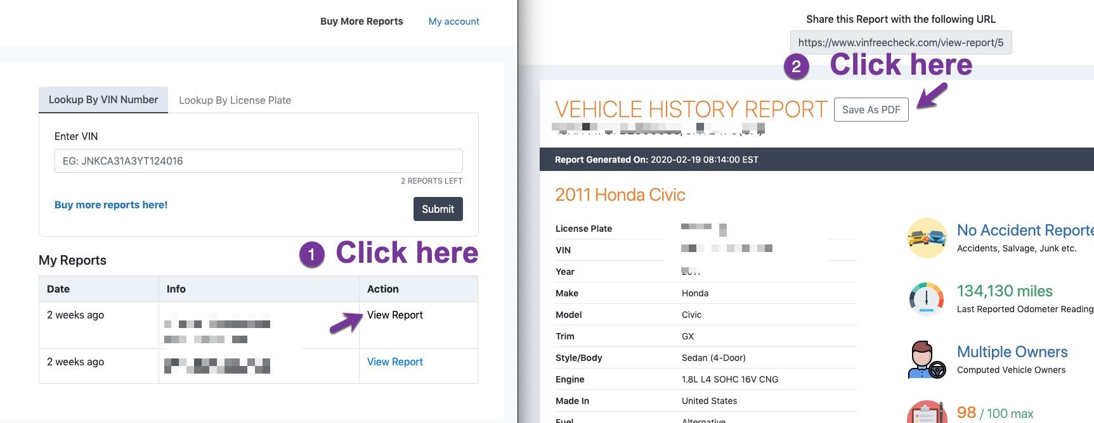Viewport: 1094px width, 423px height.
Task: Click the Submit button
Action: pos(438,209)
